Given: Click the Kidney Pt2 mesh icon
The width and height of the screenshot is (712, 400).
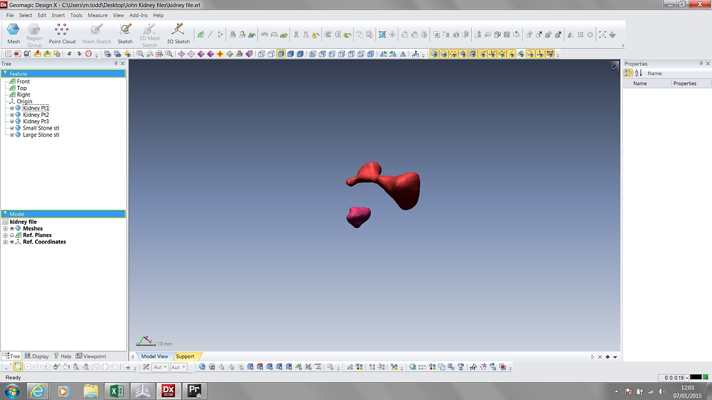Looking at the screenshot, I should tap(18, 115).
